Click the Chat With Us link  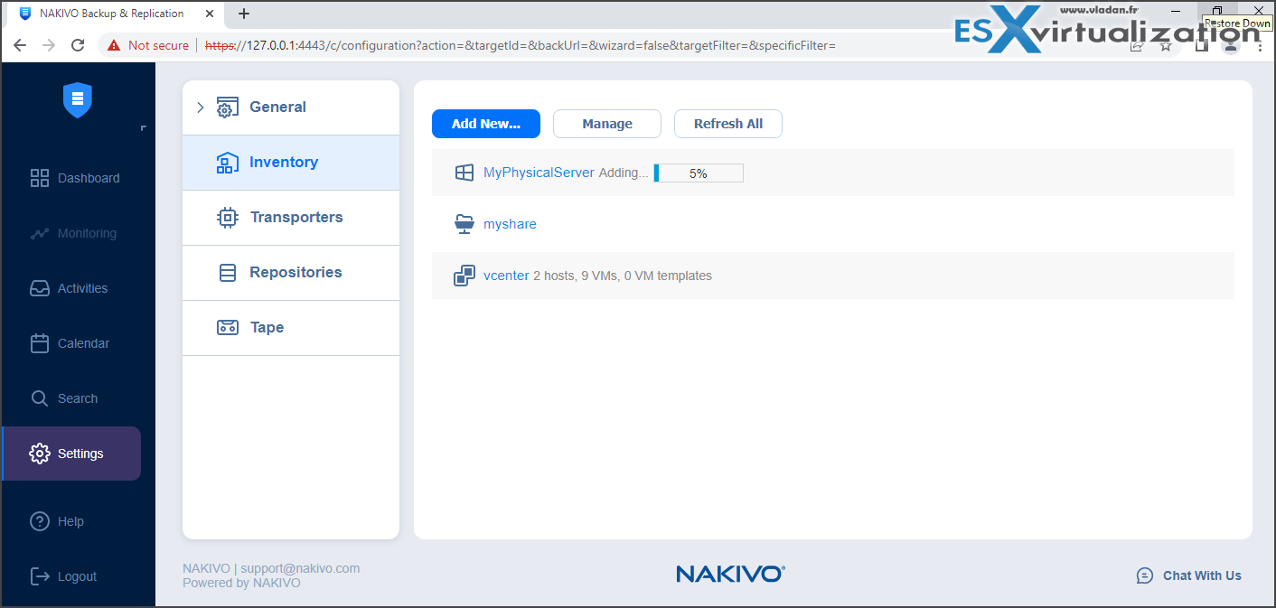pos(1202,575)
